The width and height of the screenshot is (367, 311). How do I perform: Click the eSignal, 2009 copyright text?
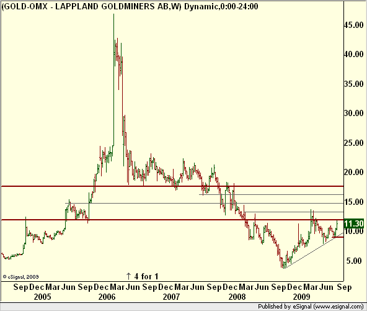click(20, 277)
